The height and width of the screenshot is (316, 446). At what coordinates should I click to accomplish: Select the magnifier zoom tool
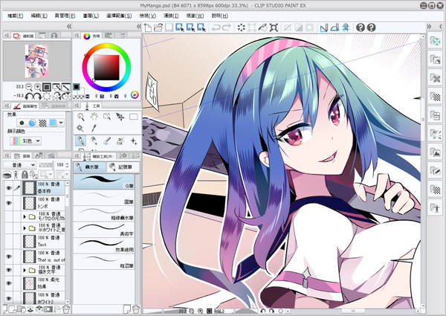[80, 117]
